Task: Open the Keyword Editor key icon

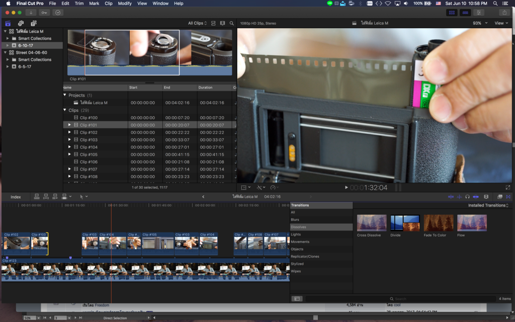Action: point(45,12)
